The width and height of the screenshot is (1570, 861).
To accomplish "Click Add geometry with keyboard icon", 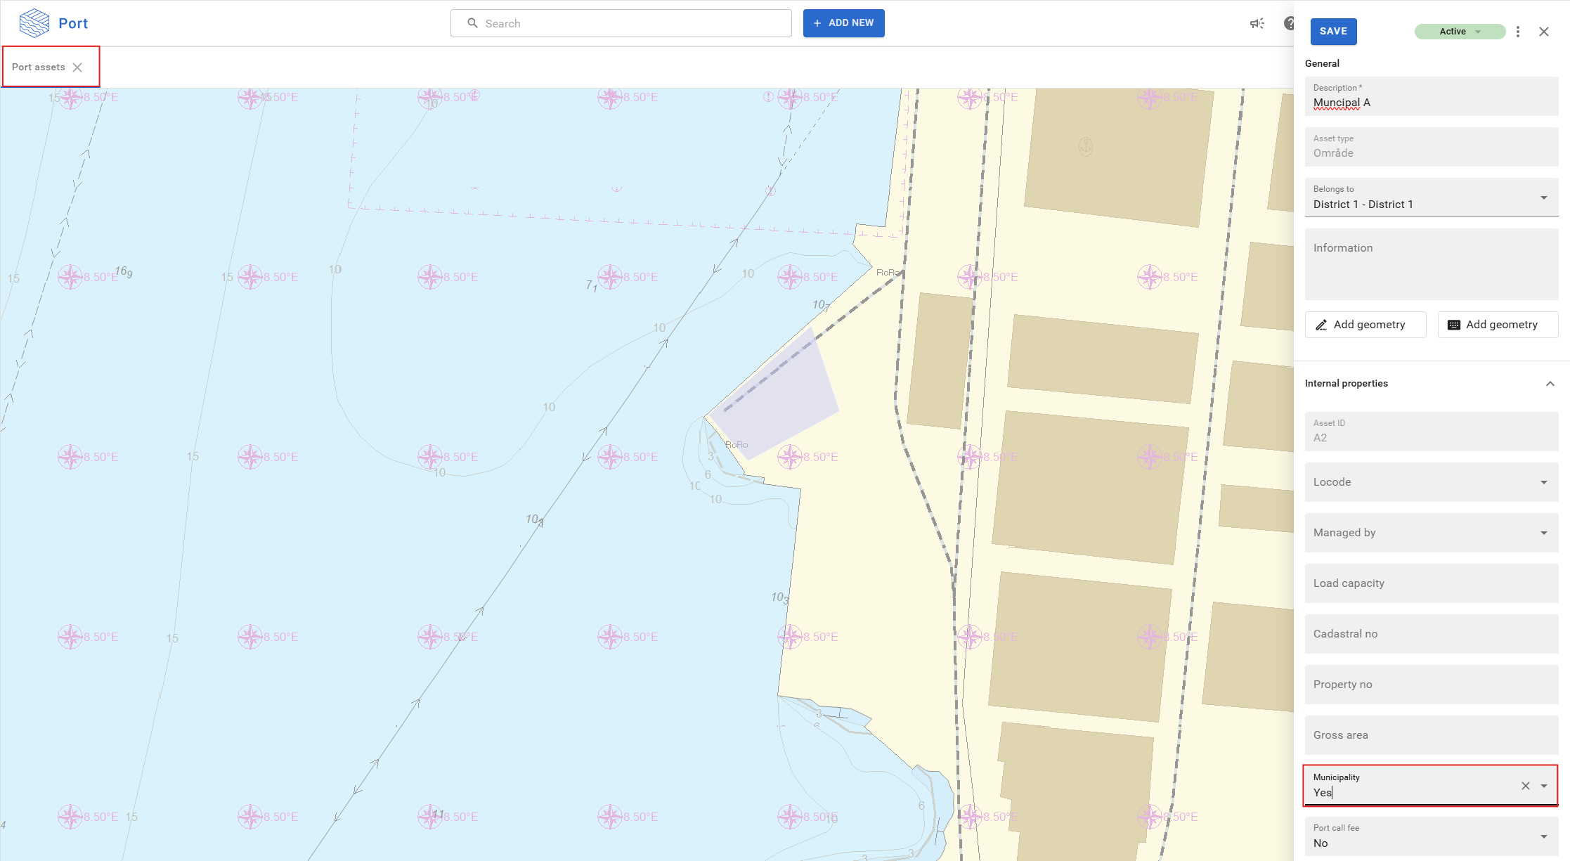I will click(1498, 325).
